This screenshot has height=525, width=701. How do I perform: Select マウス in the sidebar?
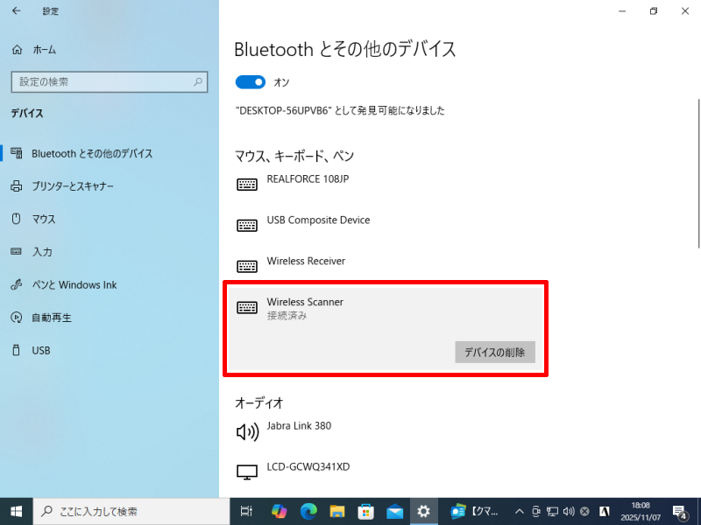pyautogui.click(x=44, y=220)
